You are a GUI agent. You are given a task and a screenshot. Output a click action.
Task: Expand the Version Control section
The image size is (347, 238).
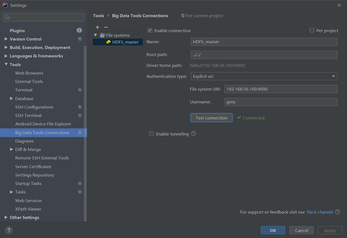(x=6, y=39)
